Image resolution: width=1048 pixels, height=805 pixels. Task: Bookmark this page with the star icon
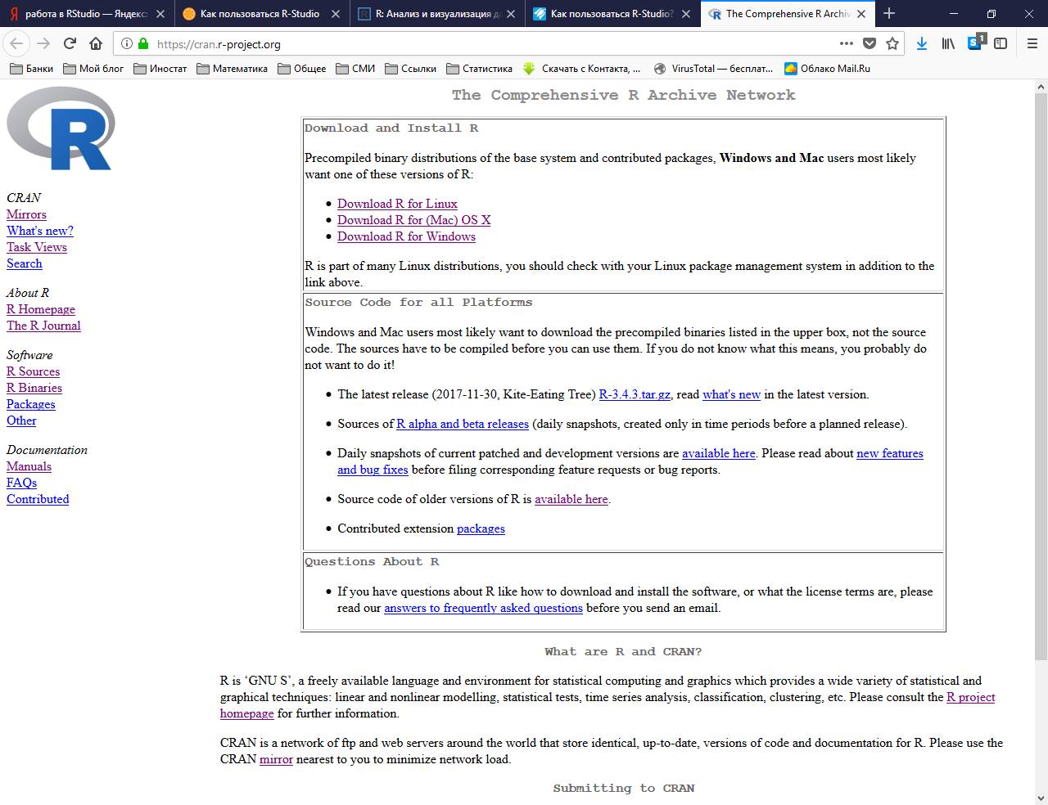pos(892,44)
